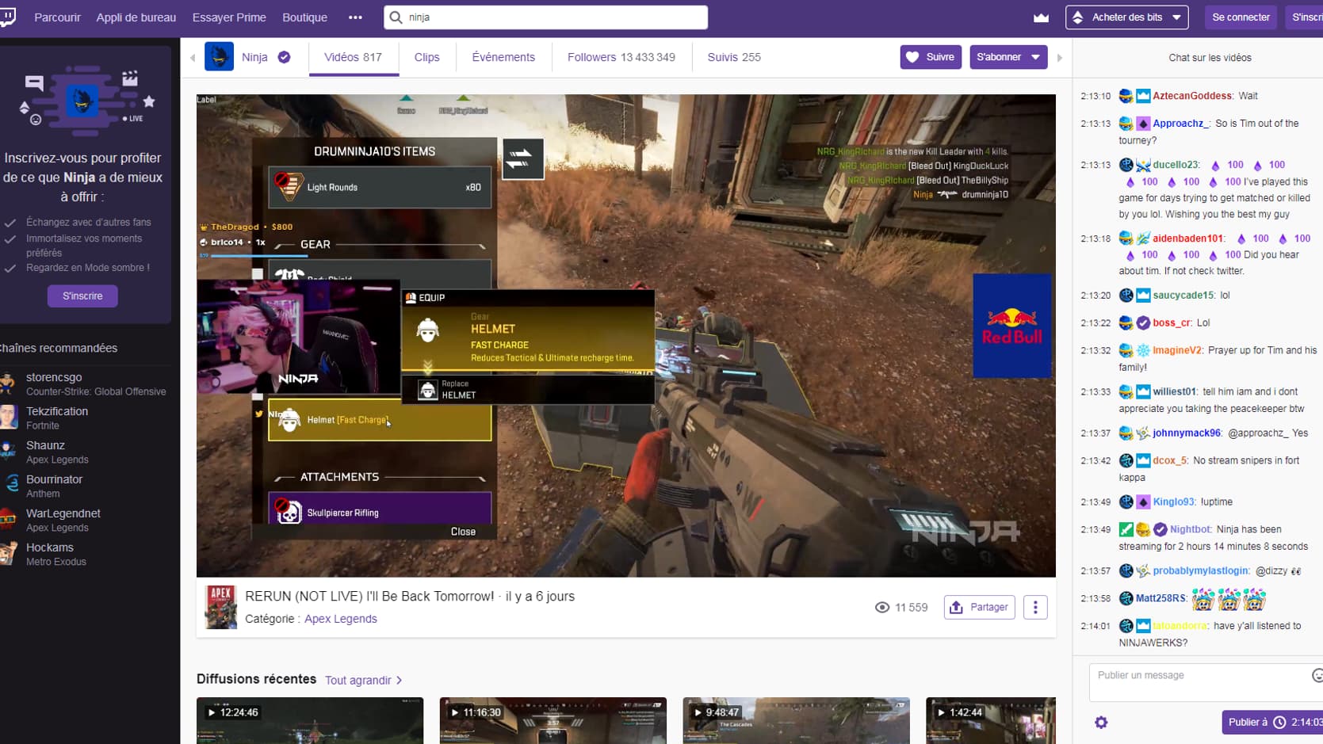Image resolution: width=1323 pixels, height=744 pixels.
Task: Open the 11:16:30 broadcast thumbnail
Action: point(553,720)
